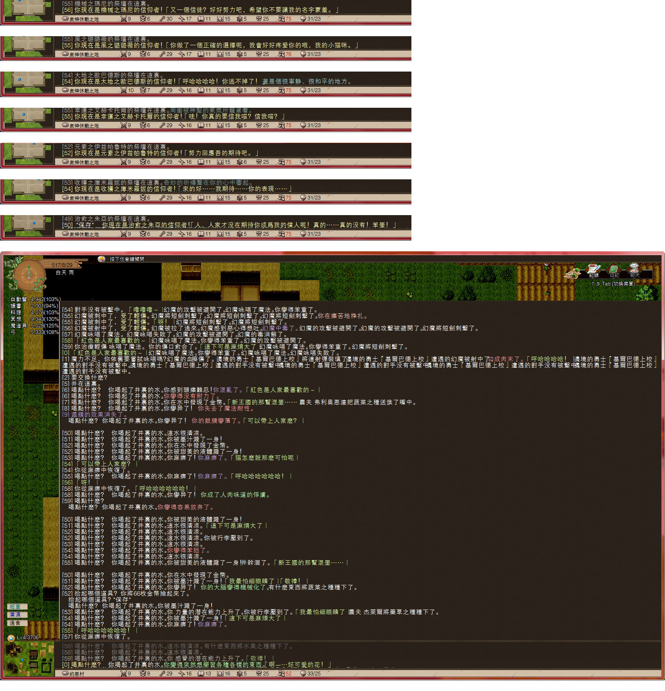Screen dimensions: 665x691
Task: Click perception icon showing 17 in 機械之瑪尼 strip
Action: tap(181, 19)
